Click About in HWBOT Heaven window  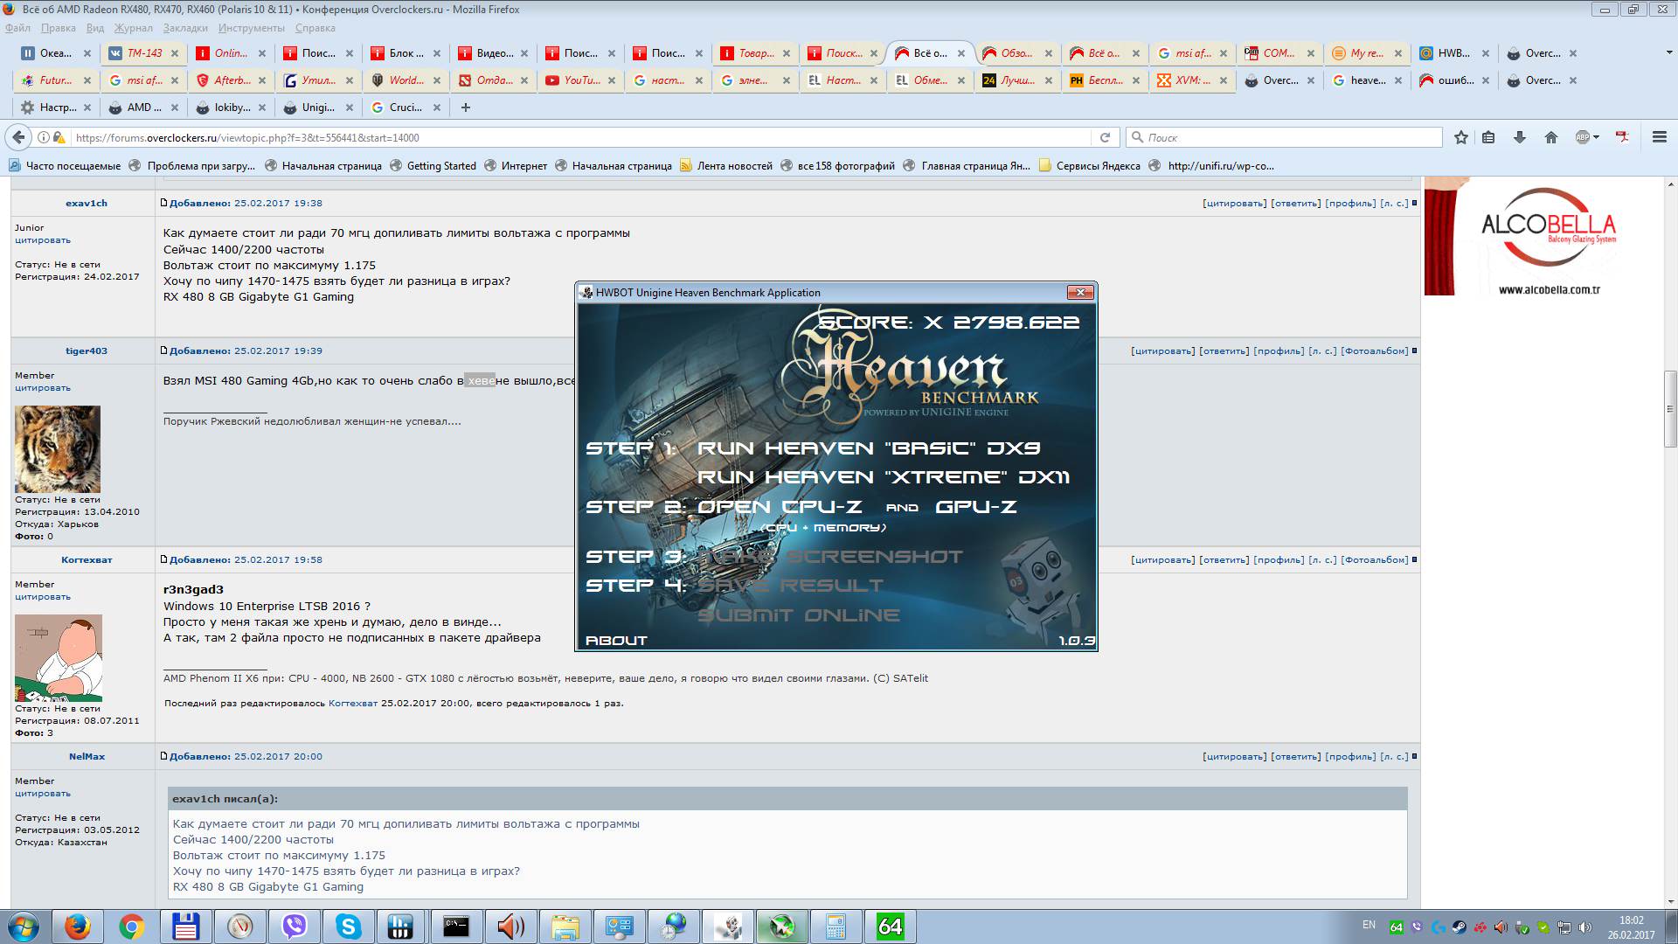point(616,640)
